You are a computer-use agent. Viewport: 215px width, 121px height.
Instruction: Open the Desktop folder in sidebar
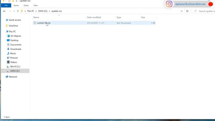14,40
